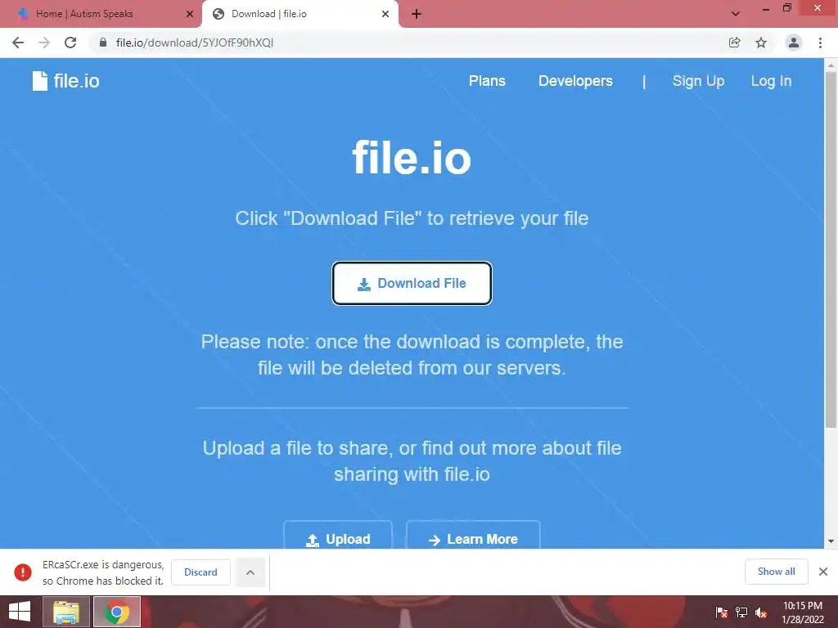Open the Plans menu item
Viewport: 838px width, 628px height.
[x=487, y=81]
